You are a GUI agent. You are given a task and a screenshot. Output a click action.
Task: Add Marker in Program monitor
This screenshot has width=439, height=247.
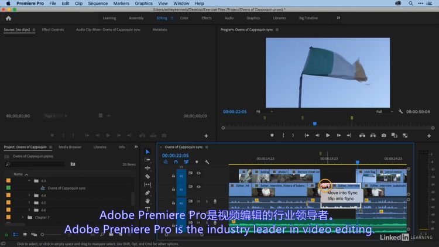coord(272,136)
